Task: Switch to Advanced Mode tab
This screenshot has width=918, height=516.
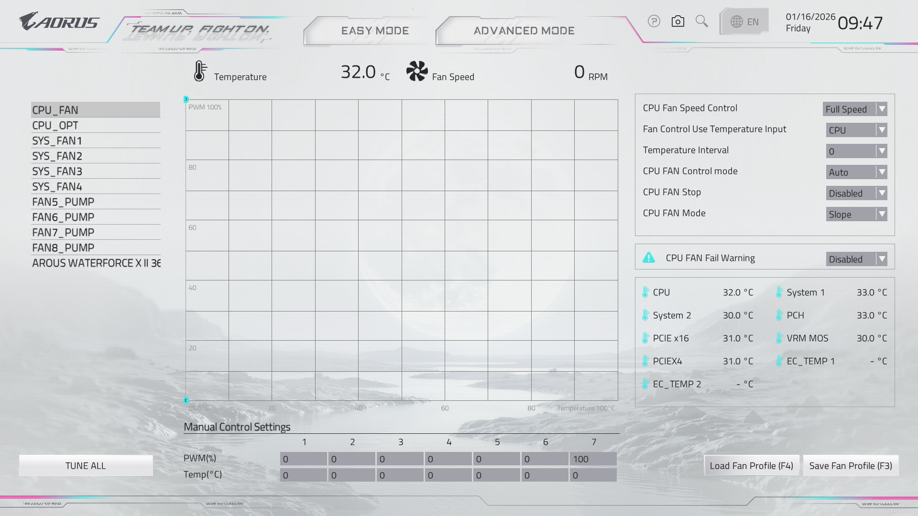Action: (524, 31)
